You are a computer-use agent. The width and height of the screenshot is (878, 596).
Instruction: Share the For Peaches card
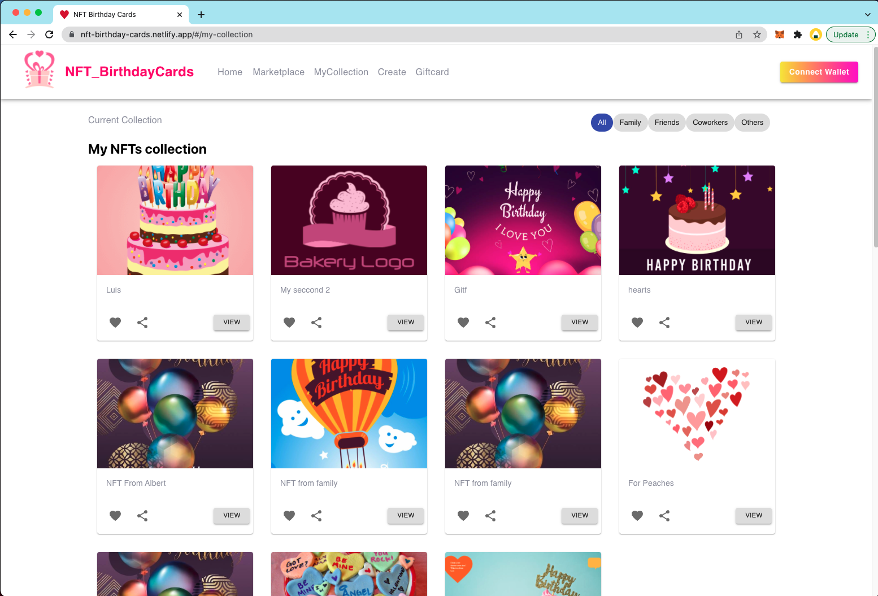point(664,516)
